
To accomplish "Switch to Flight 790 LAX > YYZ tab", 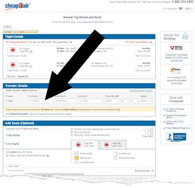I will (x=113, y=144).
